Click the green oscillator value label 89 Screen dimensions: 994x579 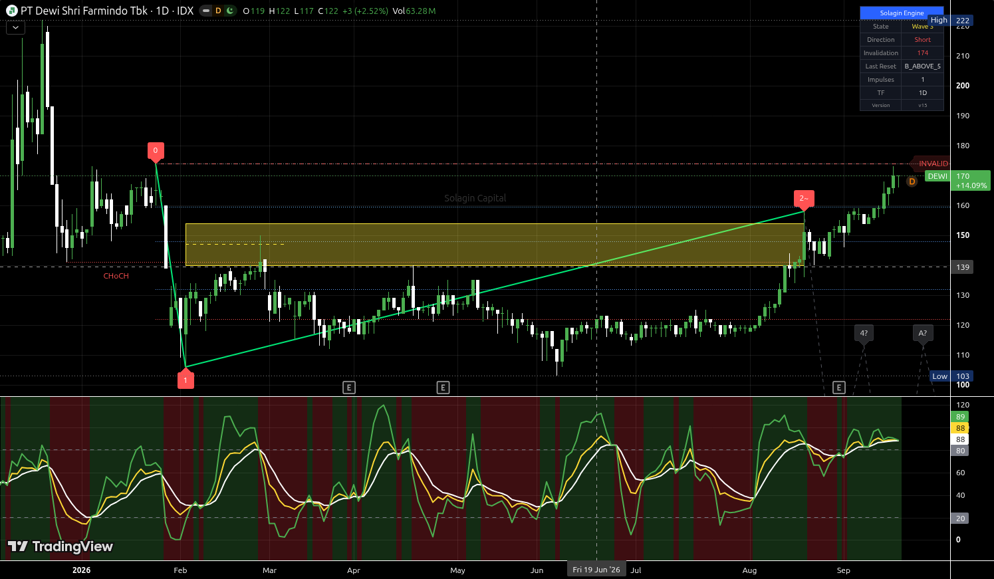click(x=960, y=417)
